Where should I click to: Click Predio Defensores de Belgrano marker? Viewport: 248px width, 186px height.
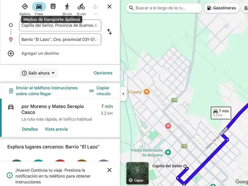pos(168,152)
